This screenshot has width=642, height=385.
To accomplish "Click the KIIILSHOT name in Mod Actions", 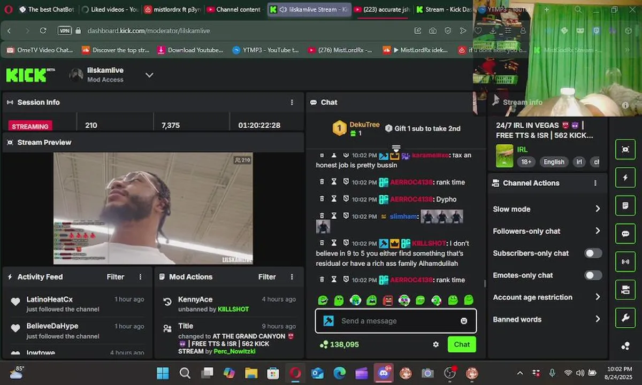I will (233, 309).
